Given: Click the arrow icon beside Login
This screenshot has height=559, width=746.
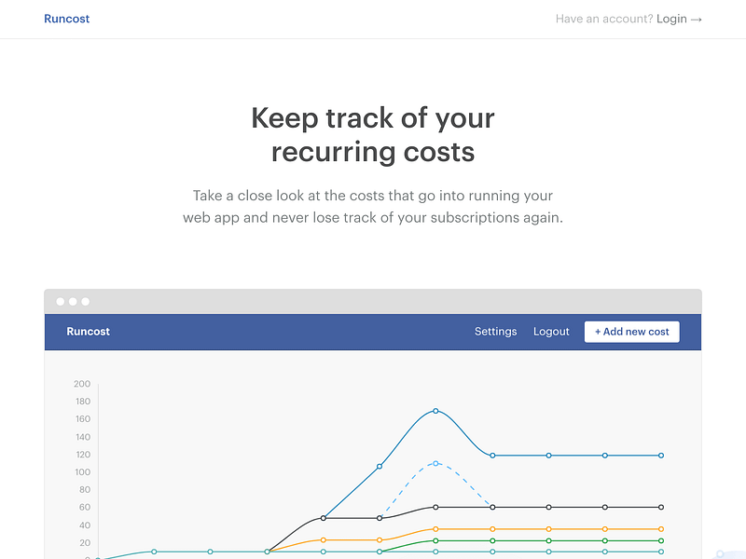Looking at the screenshot, I should point(696,20).
